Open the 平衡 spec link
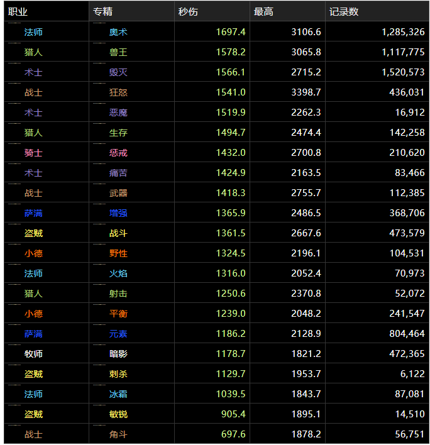The height and width of the screenshot is (445, 430). (118, 314)
